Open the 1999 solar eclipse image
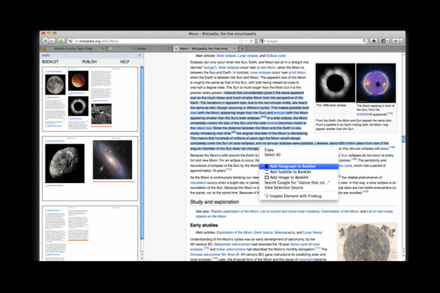 pos(335,83)
